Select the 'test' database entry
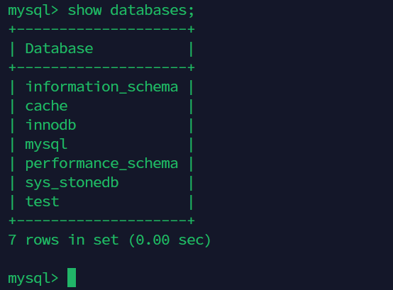Image resolution: width=393 pixels, height=290 pixels. tap(42, 201)
